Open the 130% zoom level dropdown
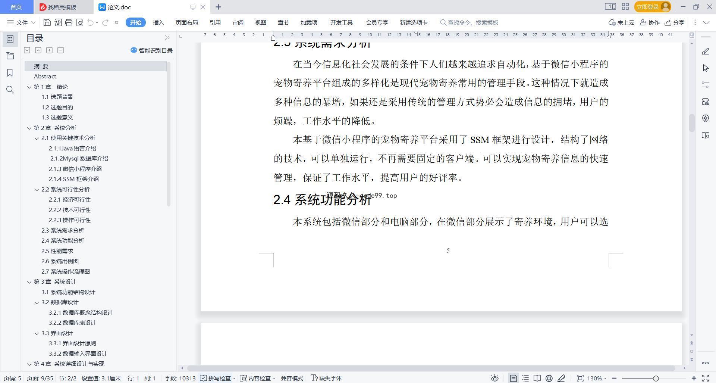This screenshot has height=383, width=716. pyautogui.click(x=597, y=378)
